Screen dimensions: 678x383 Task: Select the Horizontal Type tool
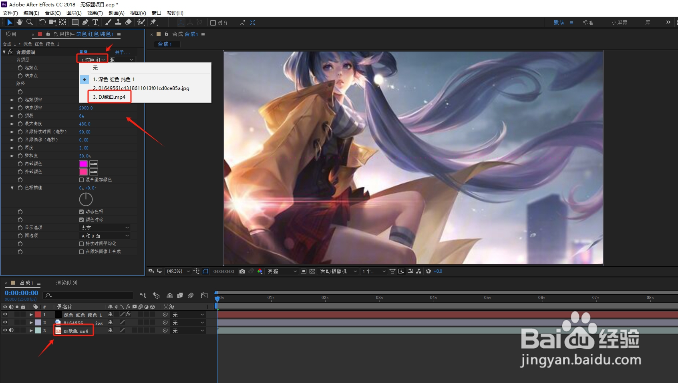[x=95, y=22]
